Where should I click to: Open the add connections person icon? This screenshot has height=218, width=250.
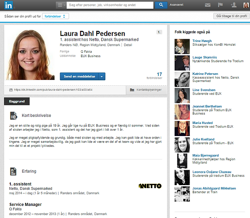[x=233, y=5]
